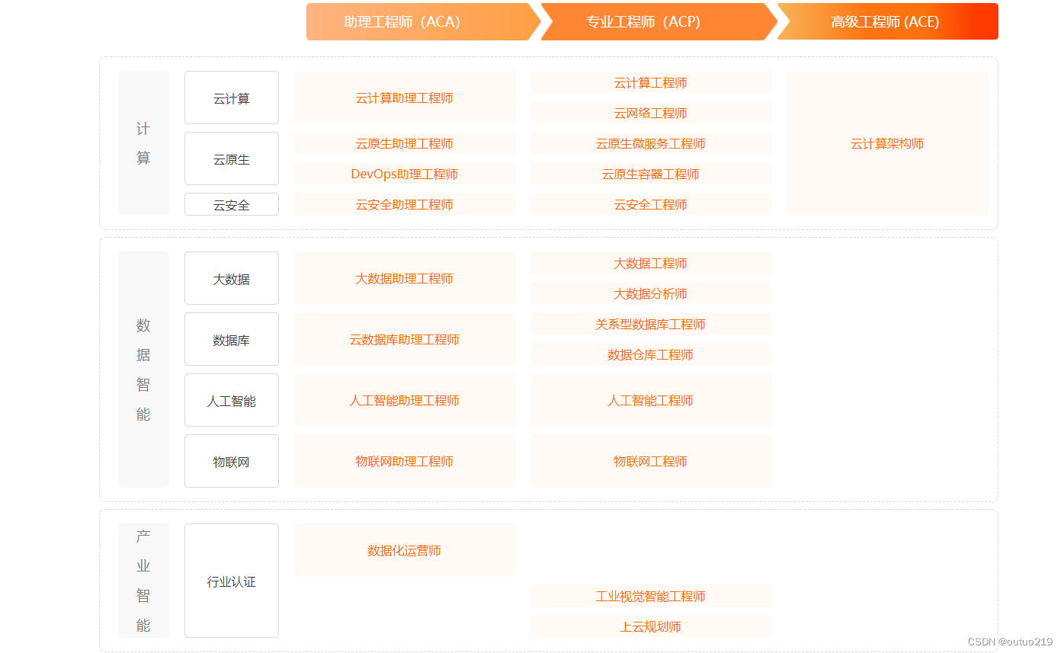Open 大数据工程师 certification

tap(651, 263)
